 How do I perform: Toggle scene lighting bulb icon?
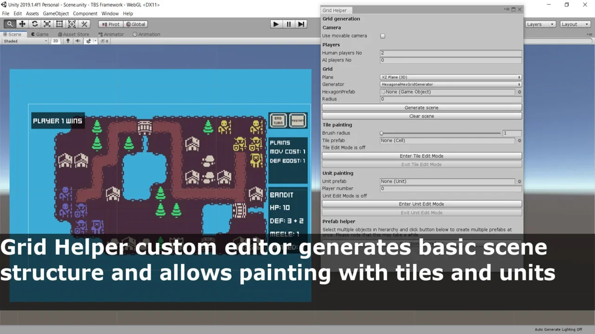[68, 41]
